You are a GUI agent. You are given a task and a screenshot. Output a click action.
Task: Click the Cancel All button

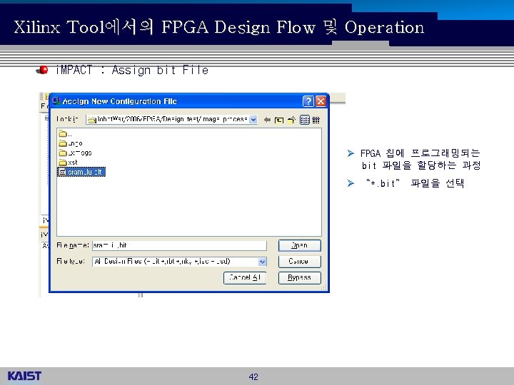click(x=245, y=277)
